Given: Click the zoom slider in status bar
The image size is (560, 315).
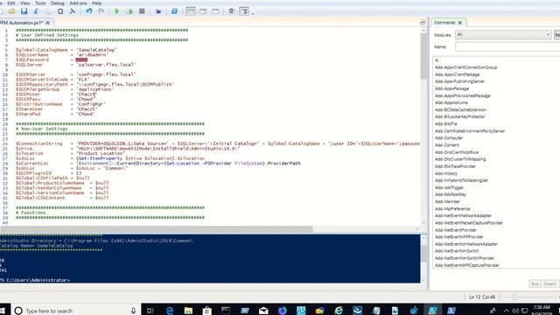Looking at the screenshot, I should click(514, 297).
